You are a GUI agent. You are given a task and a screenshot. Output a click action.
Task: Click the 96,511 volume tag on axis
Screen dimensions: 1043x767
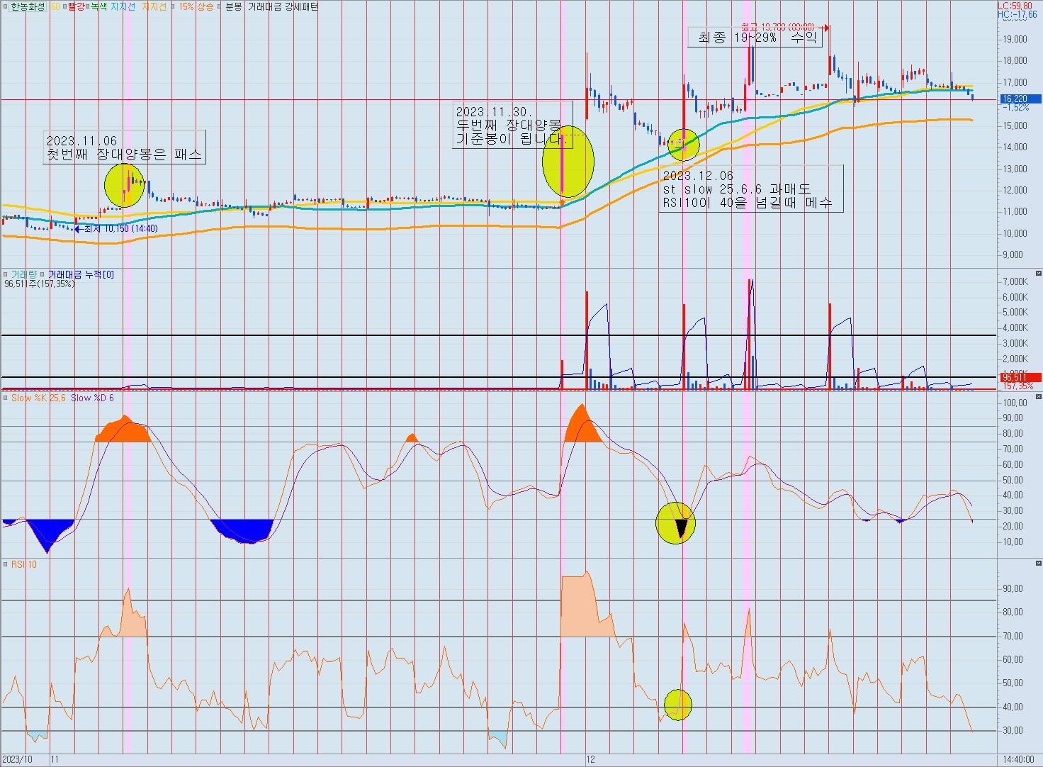[1020, 378]
